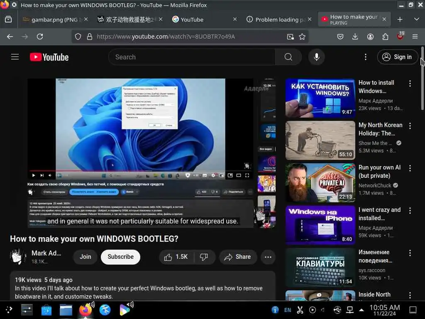Open Run your own AI video title
Image resolution: width=425 pixels, height=319 pixels.
tap(379, 172)
